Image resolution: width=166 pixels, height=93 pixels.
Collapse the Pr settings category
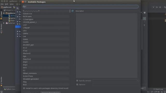click(x=18, y=24)
